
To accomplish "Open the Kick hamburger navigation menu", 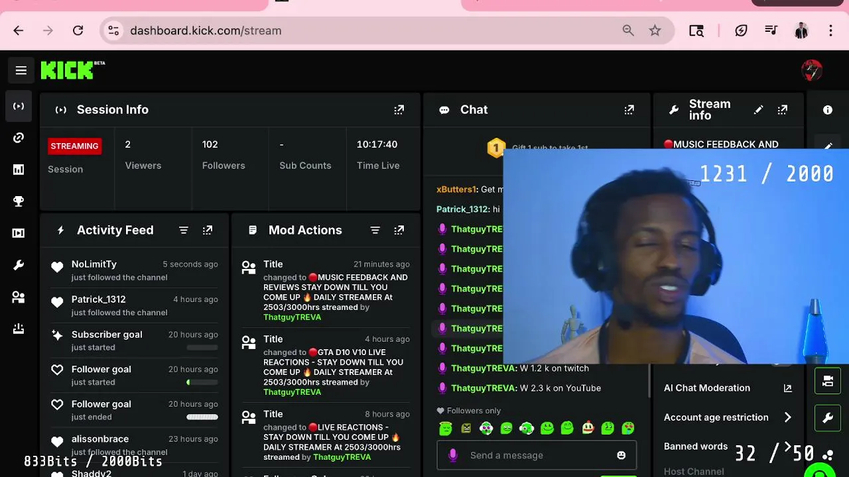I will [21, 70].
